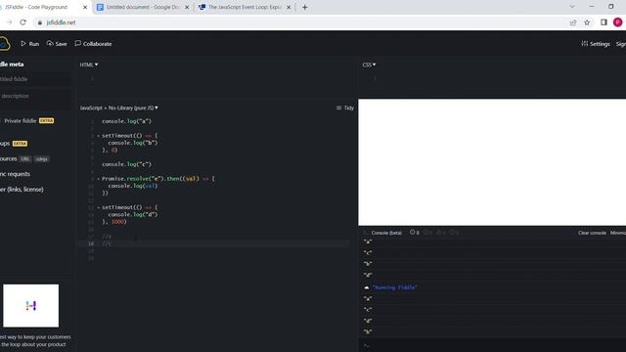Image resolution: width=626 pixels, height=352 pixels.
Task: Close the Google Docs tab
Action: pyautogui.click(x=187, y=7)
